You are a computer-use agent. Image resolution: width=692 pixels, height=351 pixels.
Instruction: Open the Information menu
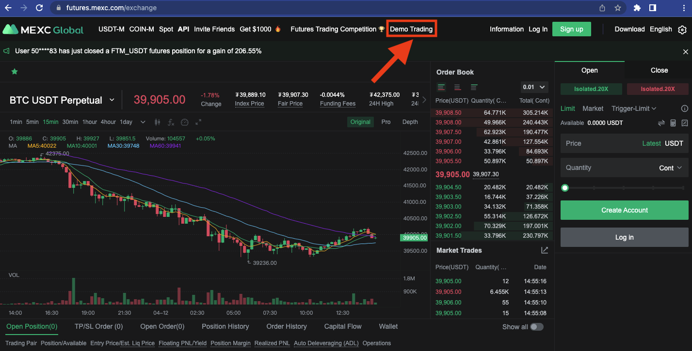pyautogui.click(x=507, y=29)
